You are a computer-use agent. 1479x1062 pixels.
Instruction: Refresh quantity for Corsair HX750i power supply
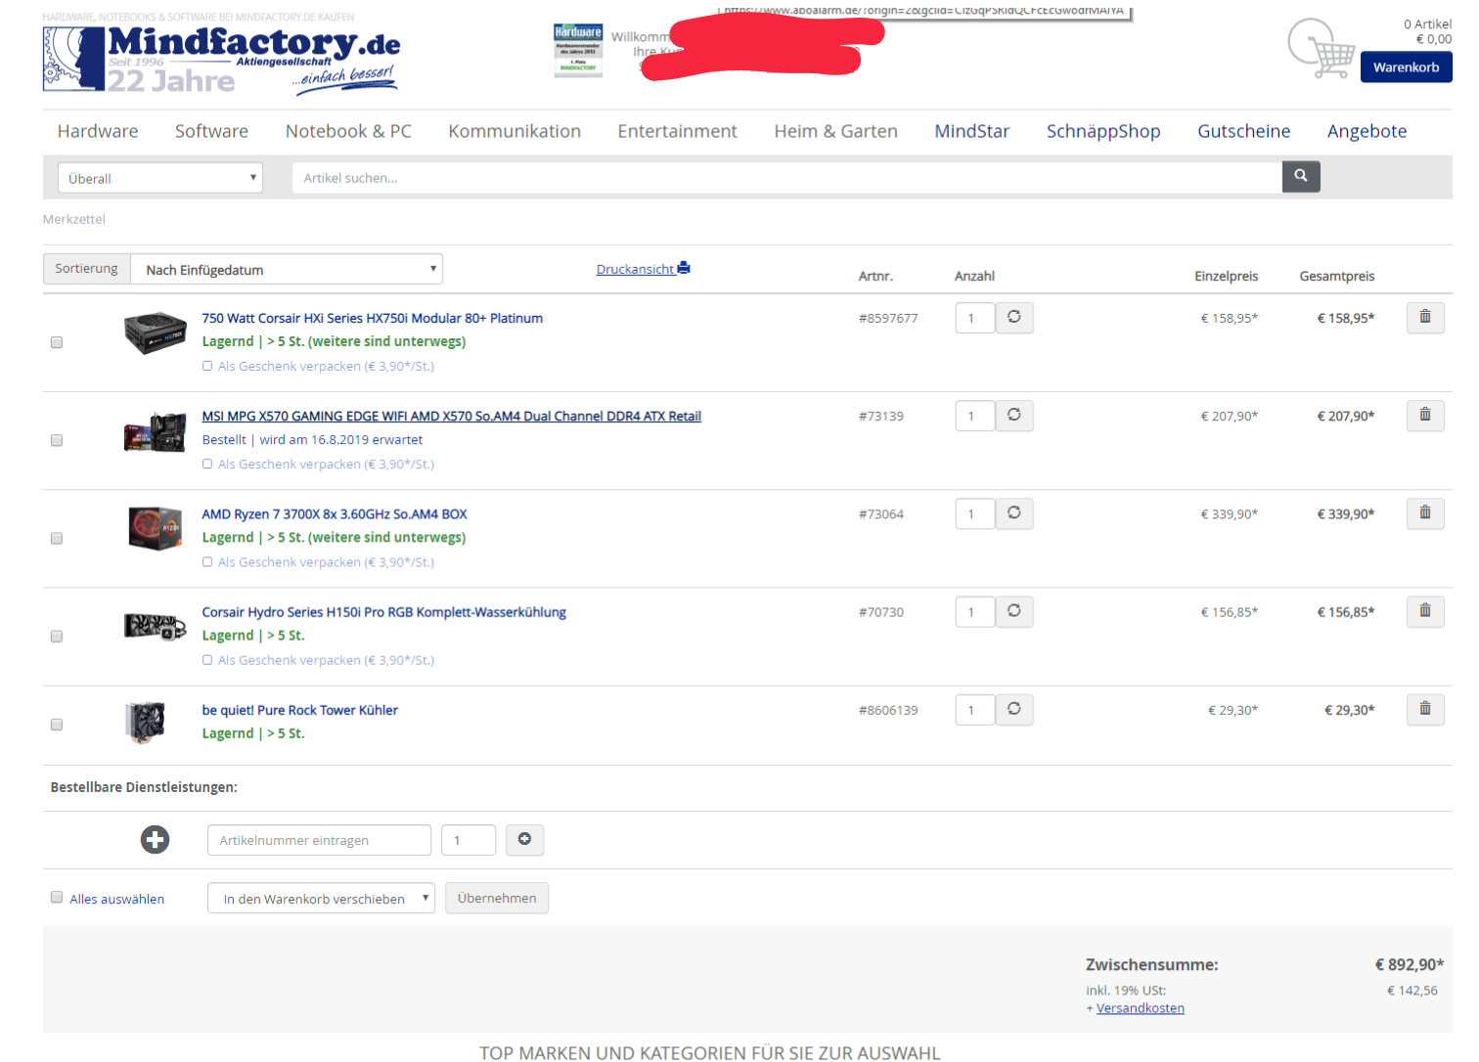[1014, 317]
